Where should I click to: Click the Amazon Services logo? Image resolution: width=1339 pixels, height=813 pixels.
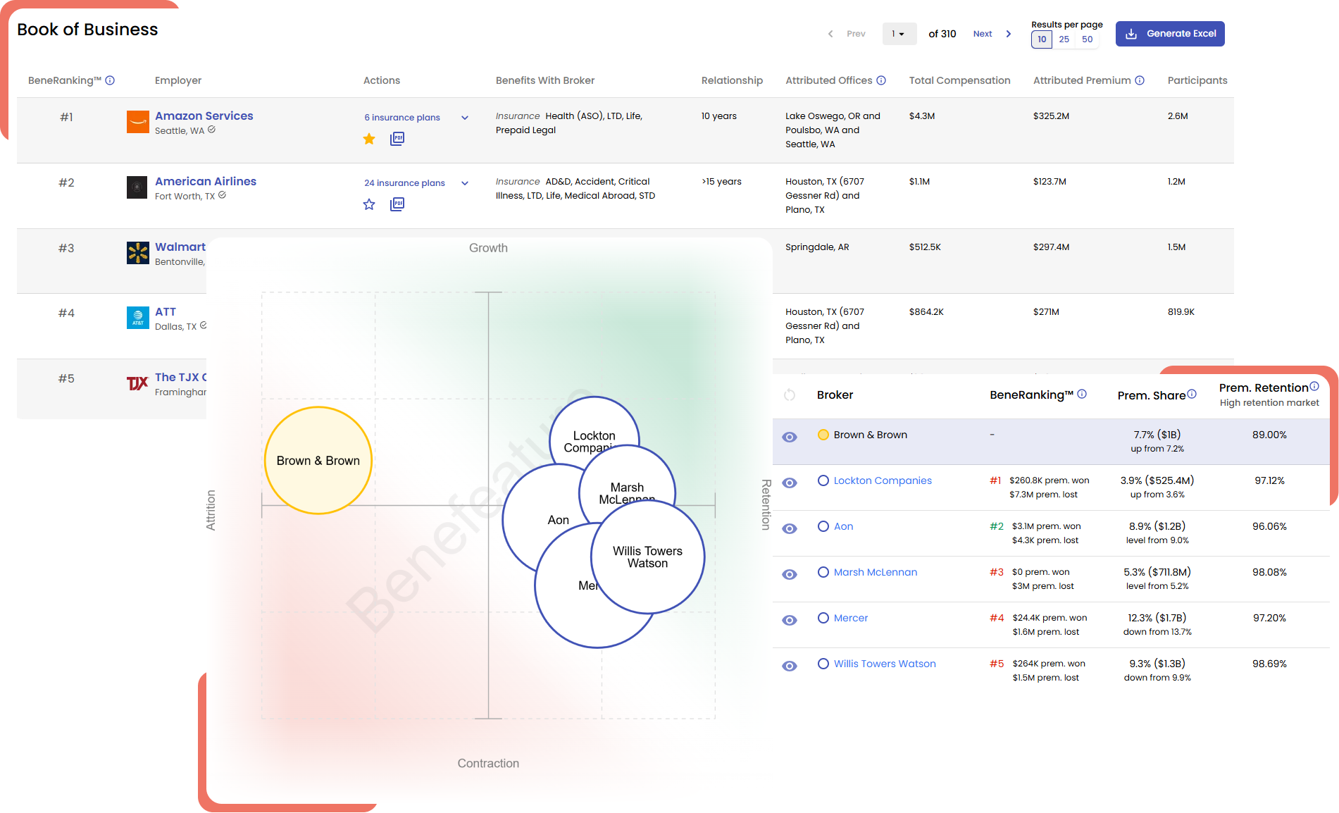137,122
